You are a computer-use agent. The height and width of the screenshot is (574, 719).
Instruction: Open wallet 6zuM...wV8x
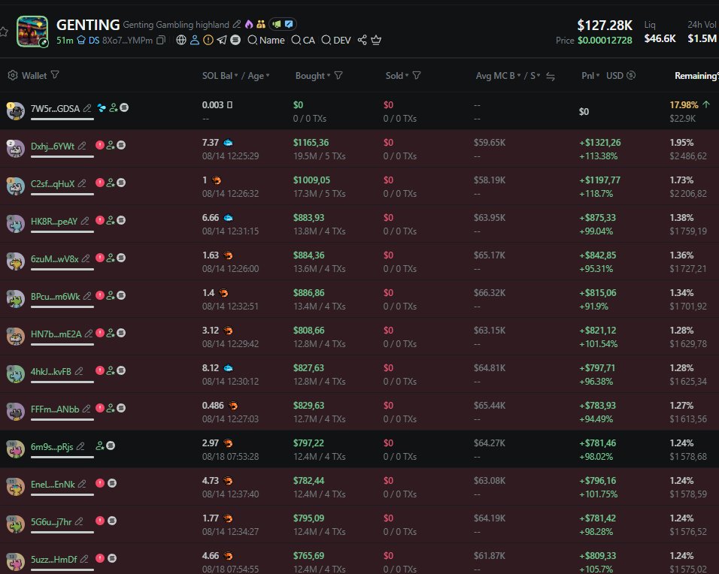(x=55, y=259)
